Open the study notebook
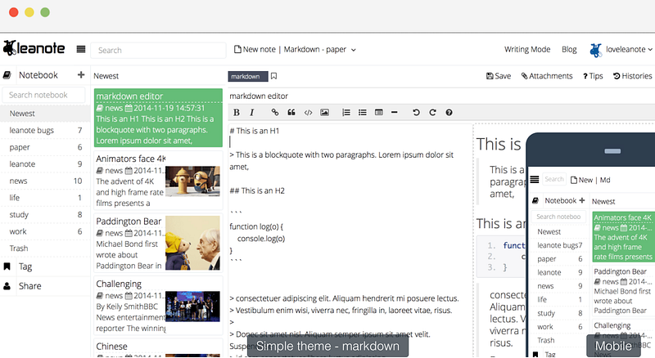This screenshot has width=655, height=358. (45, 214)
